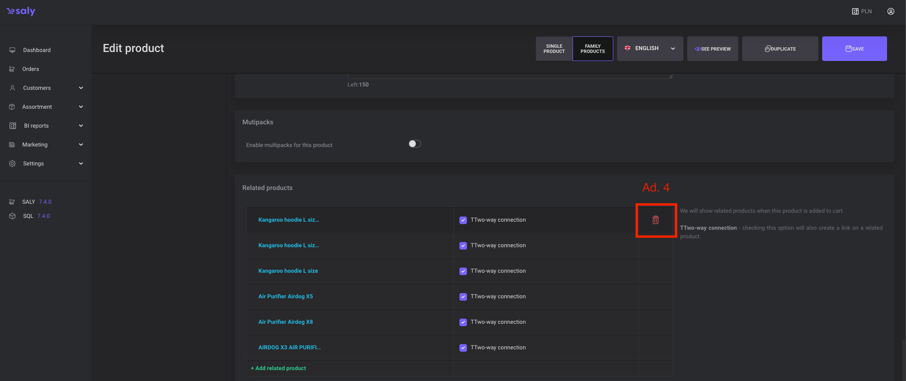Click the SQL version box icon
This screenshot has height=381, width=906.
coord(12,216)
